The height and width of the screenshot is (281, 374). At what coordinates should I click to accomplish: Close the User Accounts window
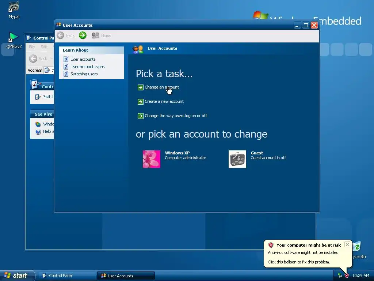(x=314, y=25)
